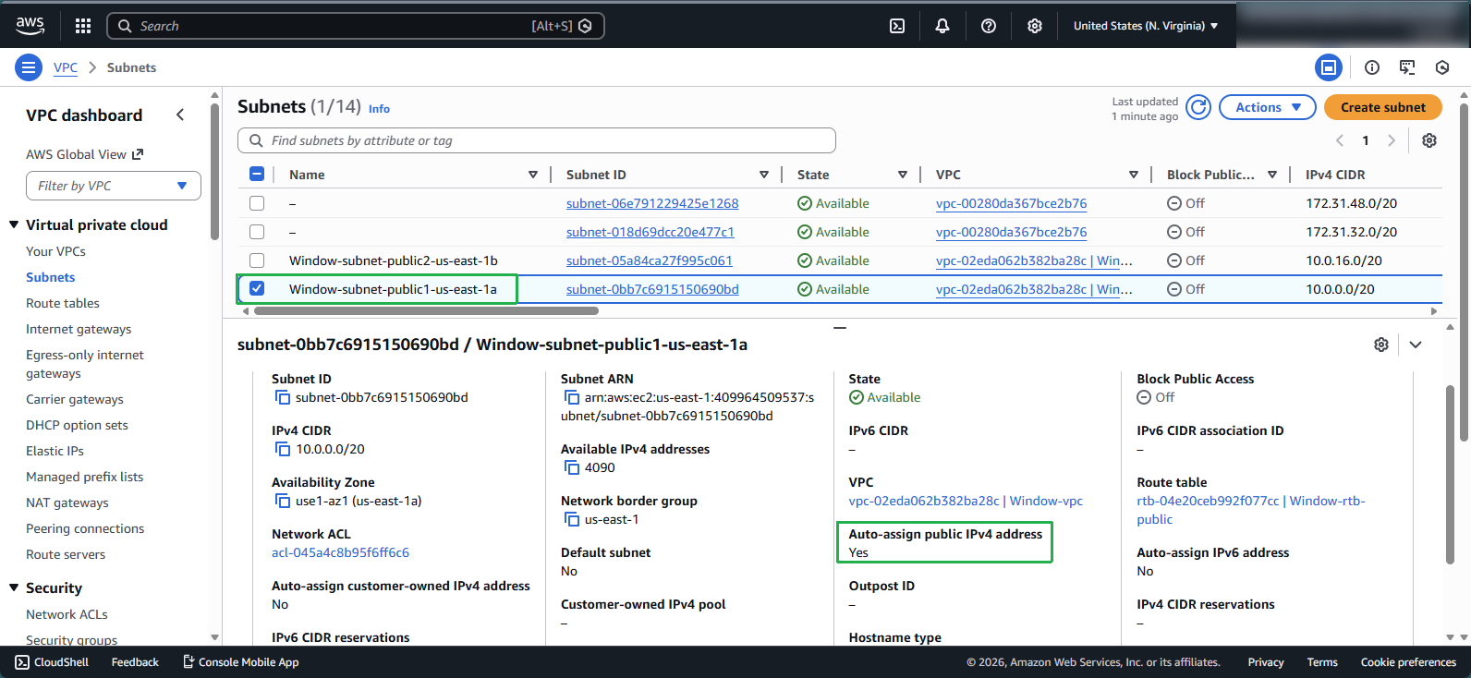
Task: Open the Amazon Q assistant icon in the breadcrumb bar
Action: [x=1442, y=67]
